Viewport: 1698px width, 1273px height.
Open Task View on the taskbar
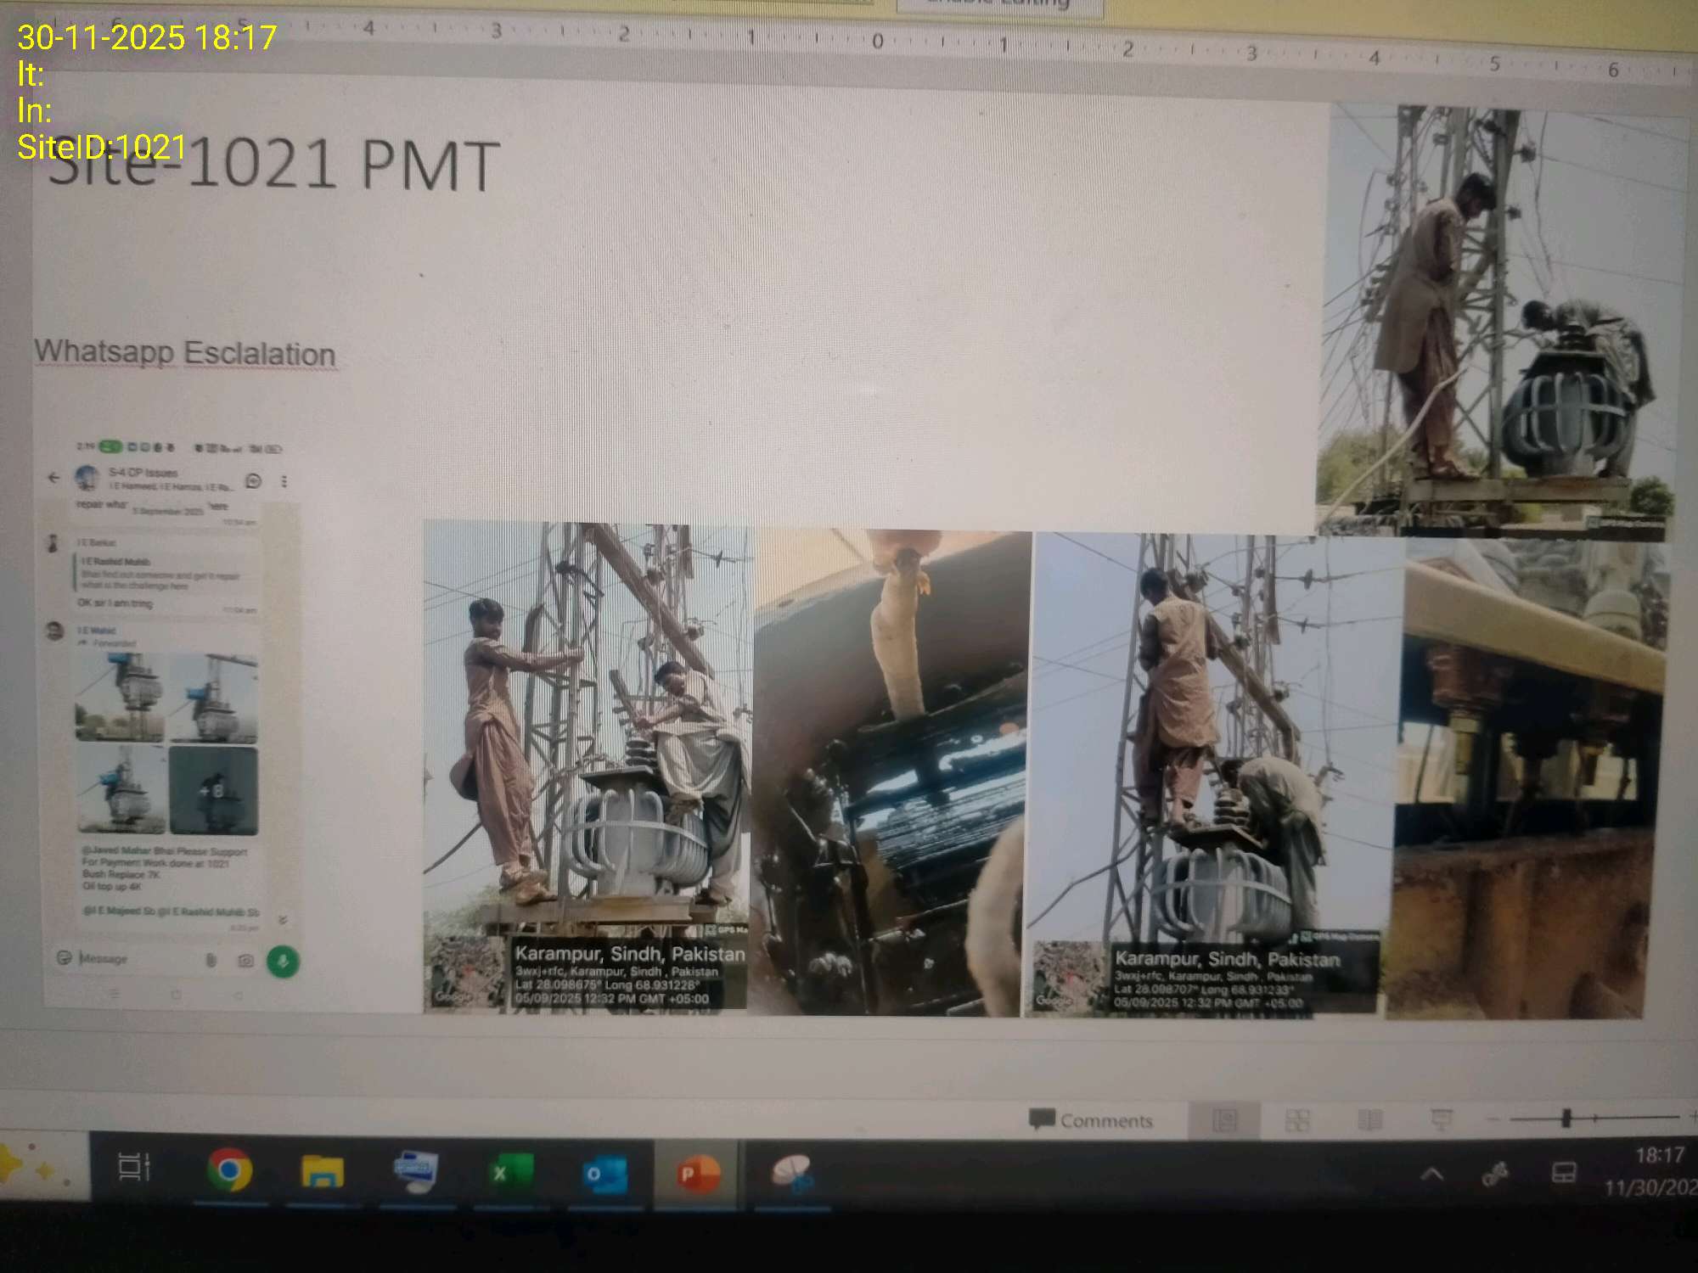coord(134,1167)
